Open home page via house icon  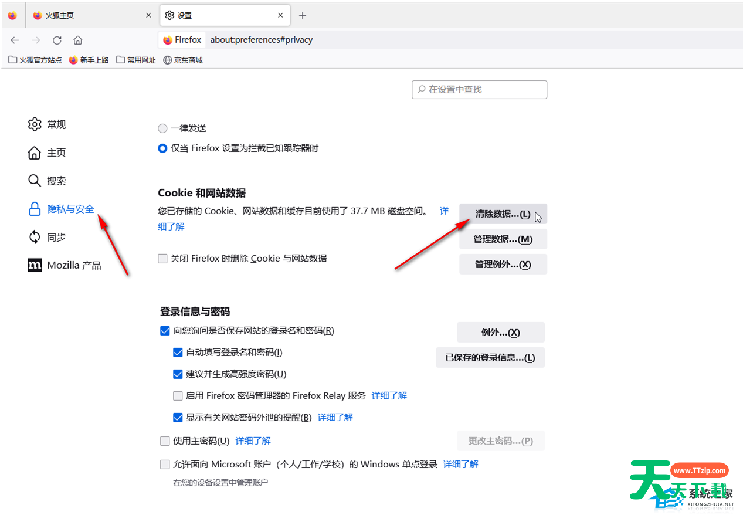[77, 40]
